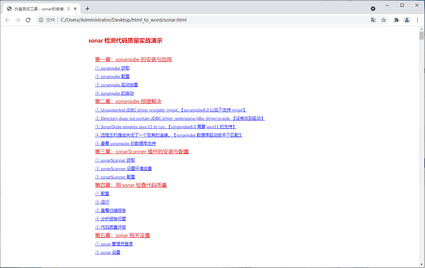The width and height of the screenshot is (425, 268).
Task: Open the Extensions puzzle icon
Action: pyautogui.click(x=397, y=20)
